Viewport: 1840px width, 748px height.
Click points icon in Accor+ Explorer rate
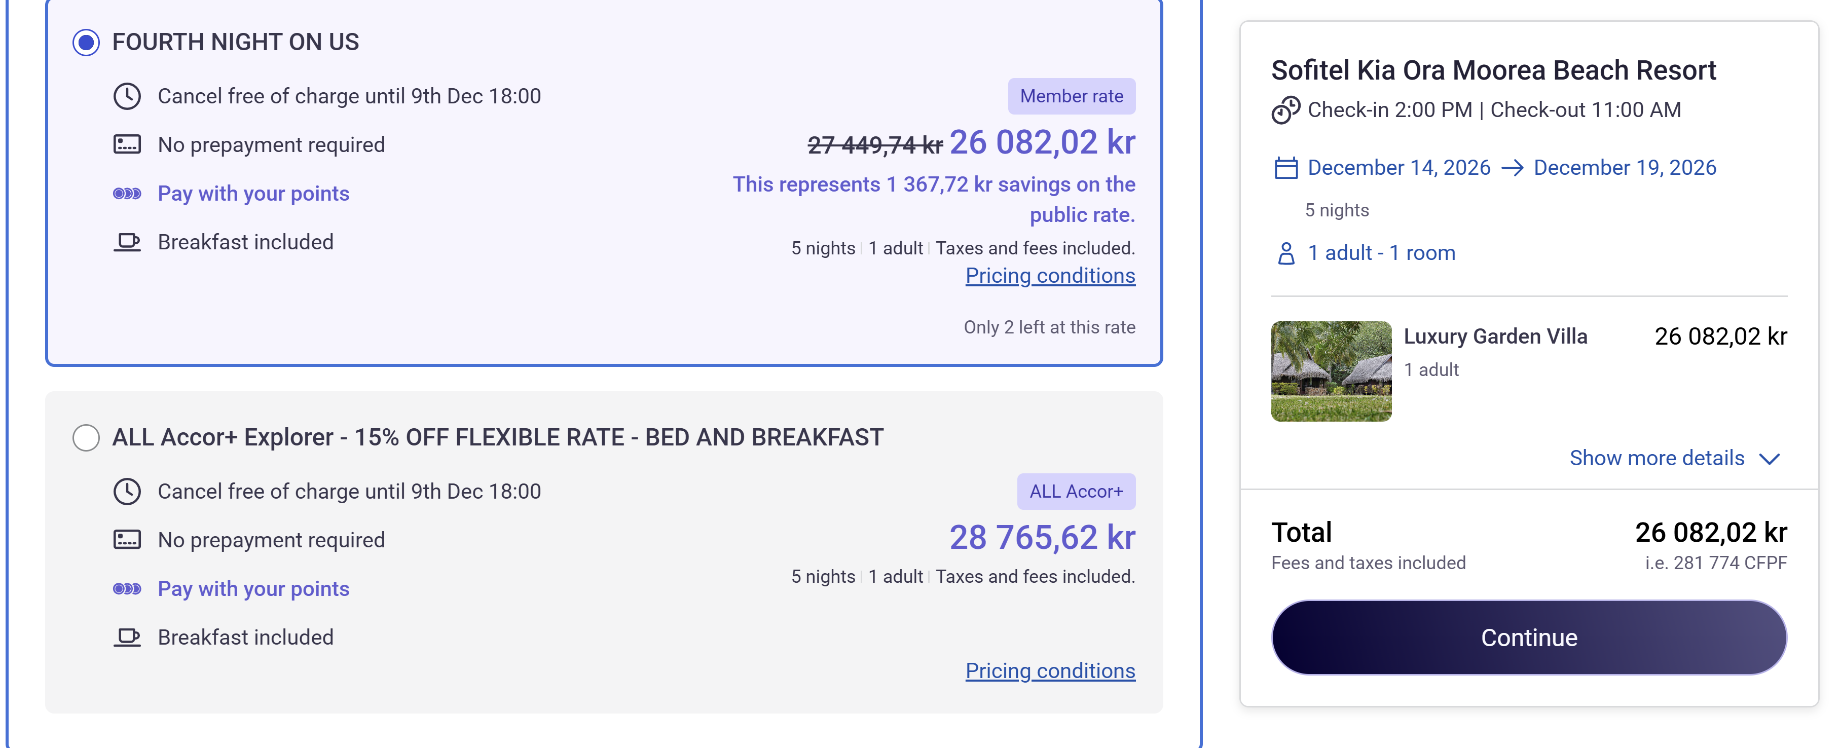[127, 589]
